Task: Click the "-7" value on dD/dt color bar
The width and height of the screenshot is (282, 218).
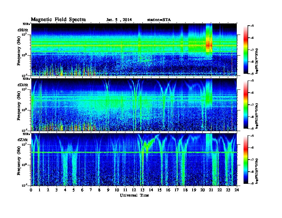Action: click(x=252, y=105)
